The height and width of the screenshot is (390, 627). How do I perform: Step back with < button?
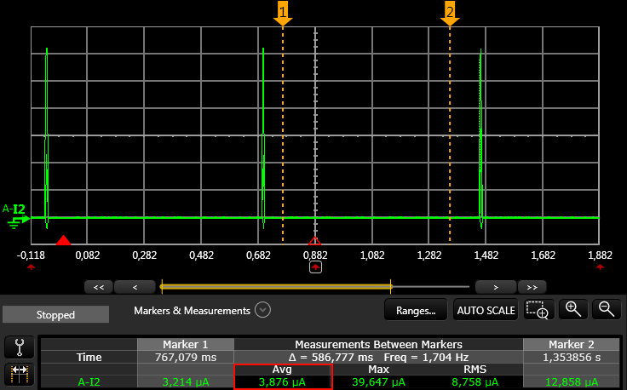tap(135, 287)
